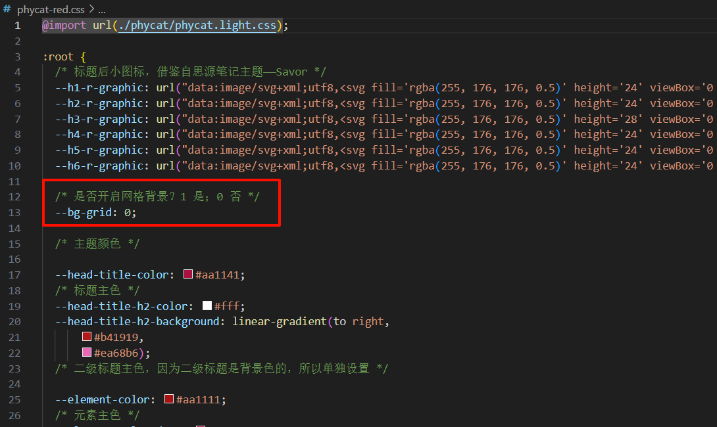Open the breadcrumb ellipsis symbol list
Viewport: 717px width, 427px height.
[x=101, y=10]
